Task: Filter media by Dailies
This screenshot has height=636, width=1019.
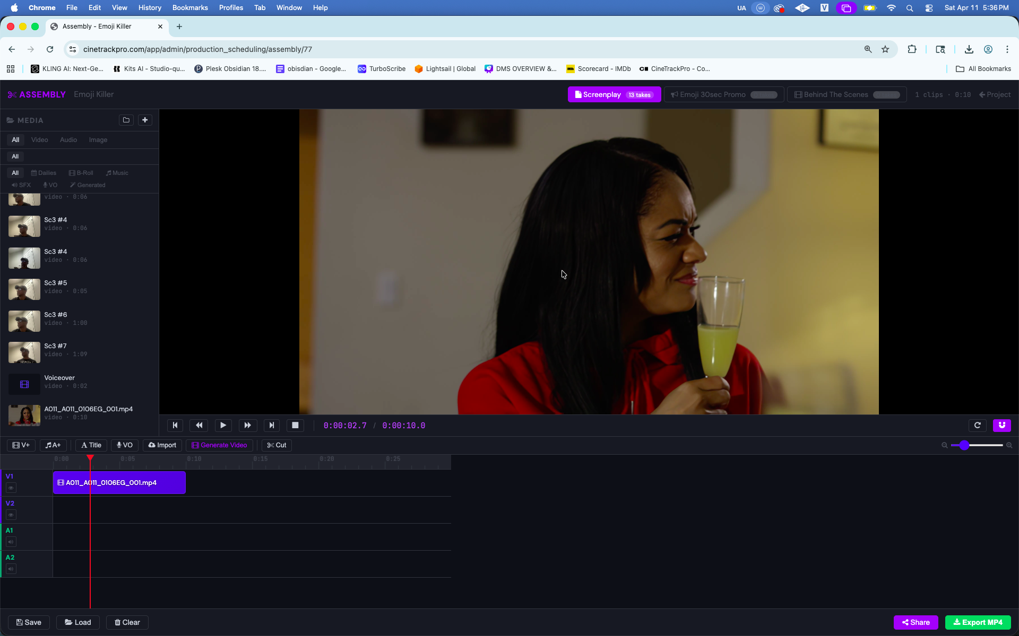Action: pyautogui.click(x=43, y=172)
